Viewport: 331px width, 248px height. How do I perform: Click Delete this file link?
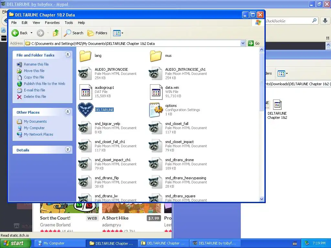(x=35, y=97)
